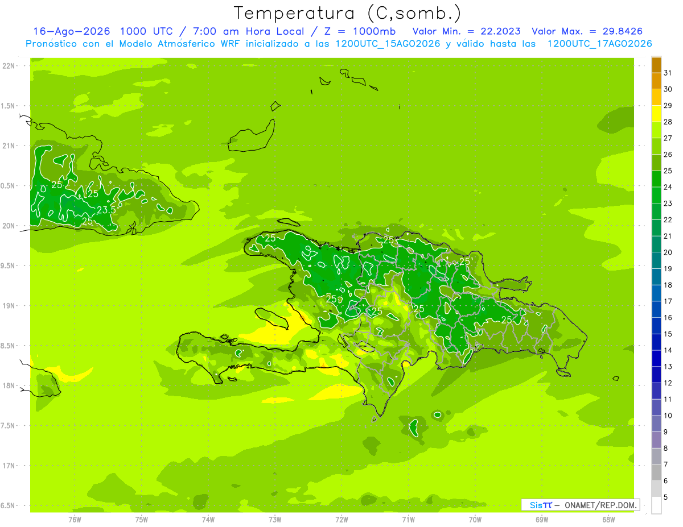
Task: Click legend color band between 27 and 28
Action: (x=656, y=130)
